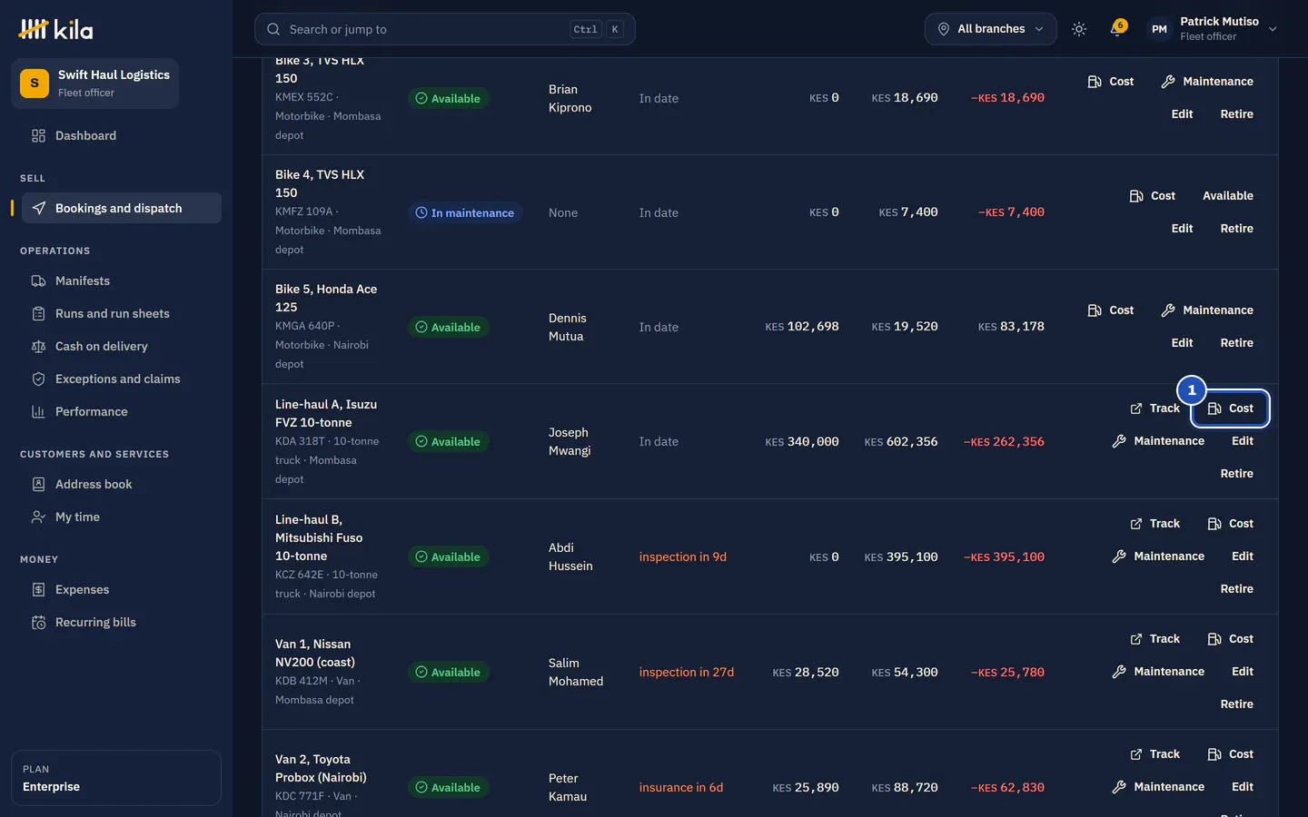Edit Bike 5 Honda Ace
The height and width of the screenshot is (817, 1308).
coord(1182,343)
